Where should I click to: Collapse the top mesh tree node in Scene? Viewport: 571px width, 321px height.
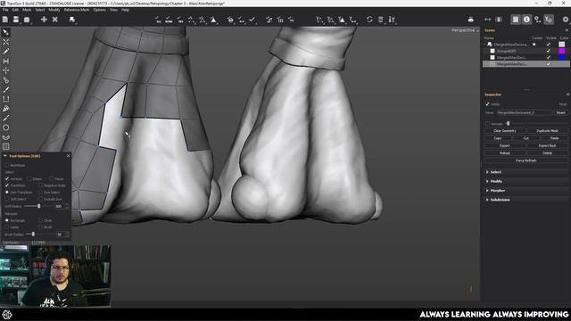tap(484, 44)
